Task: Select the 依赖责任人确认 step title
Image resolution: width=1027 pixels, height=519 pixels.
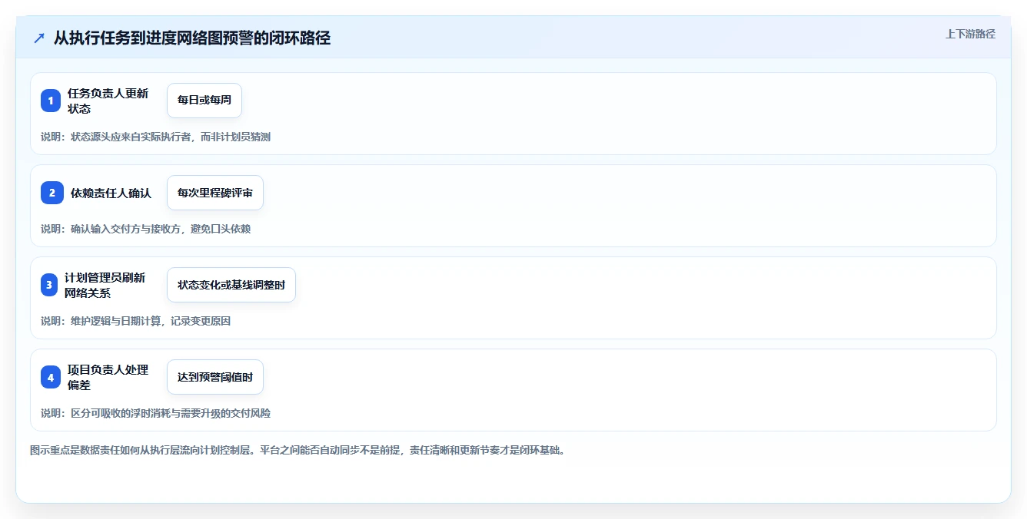Action: pyautogui.click(x=111, y=193)
